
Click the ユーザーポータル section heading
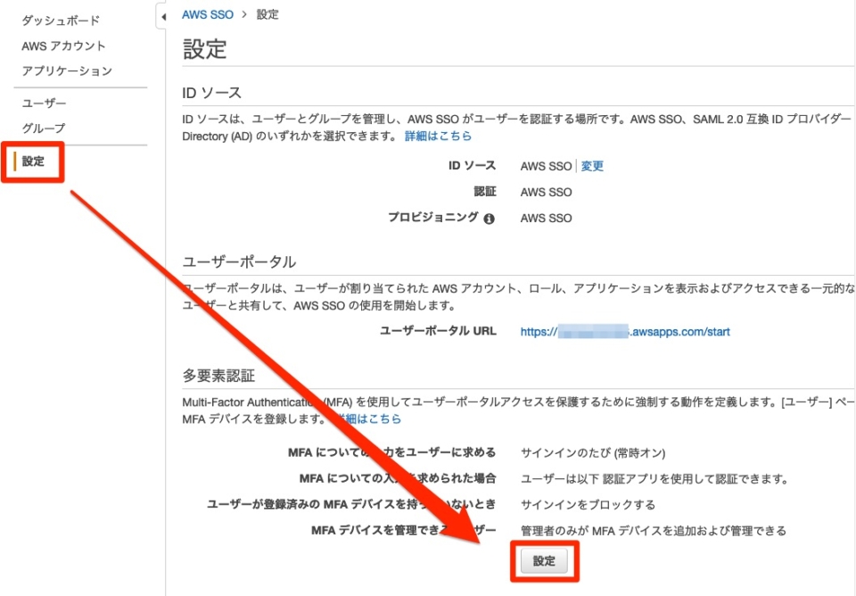239,262
